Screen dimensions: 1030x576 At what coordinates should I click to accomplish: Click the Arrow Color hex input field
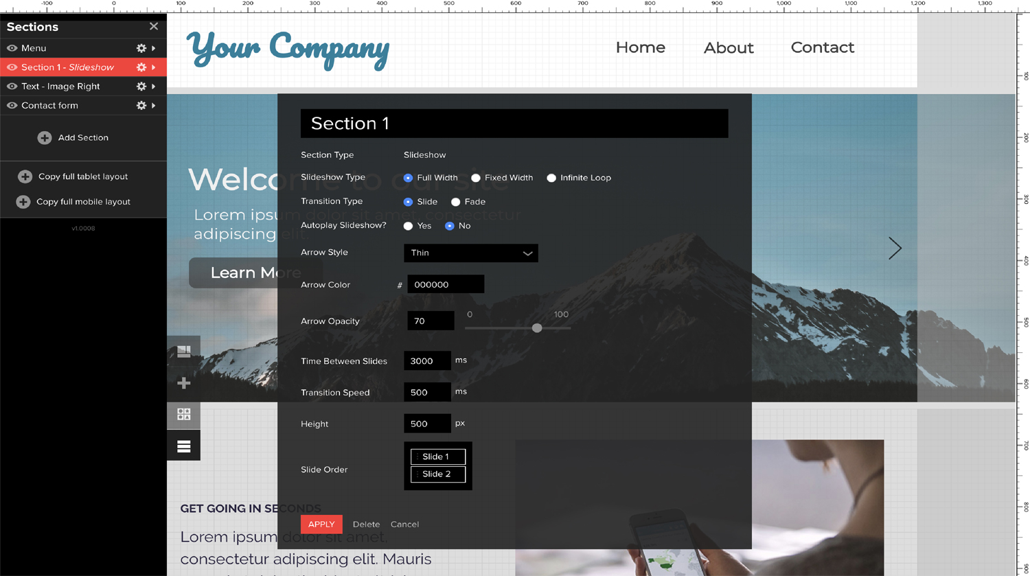click(x=446, y=284)
